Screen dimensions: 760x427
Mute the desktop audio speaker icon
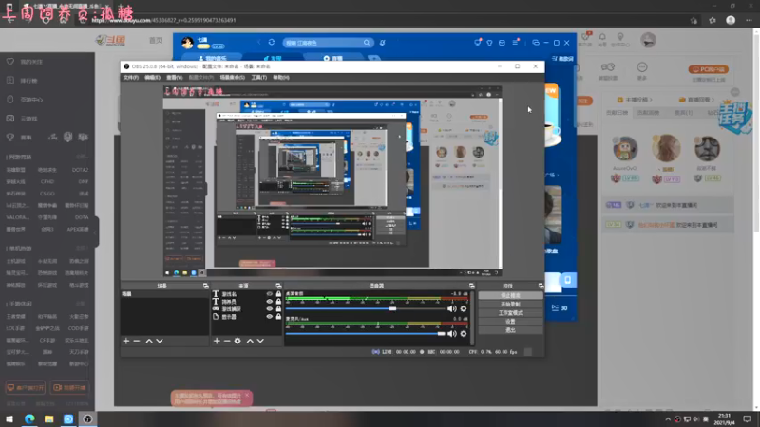(x=452, y=309)
